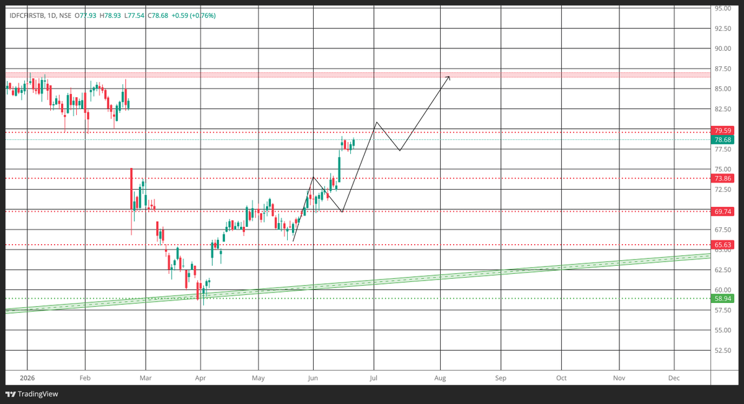The image size is (744, 404).
Task: Click the 95.00 price axis label
Action: click(x=722, y=9)
